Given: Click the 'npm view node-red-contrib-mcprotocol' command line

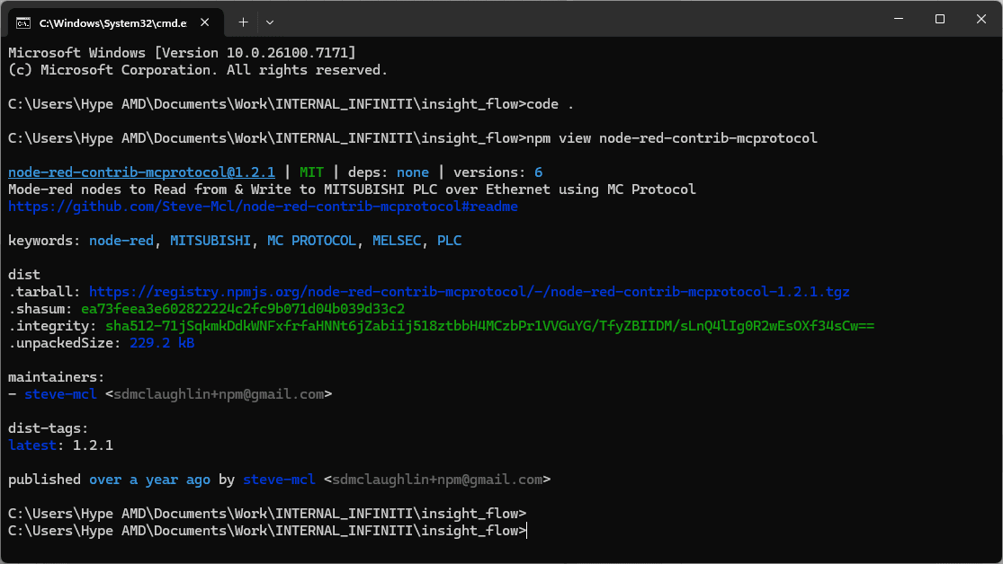Looking at the screenshot, I should (413, 138).
